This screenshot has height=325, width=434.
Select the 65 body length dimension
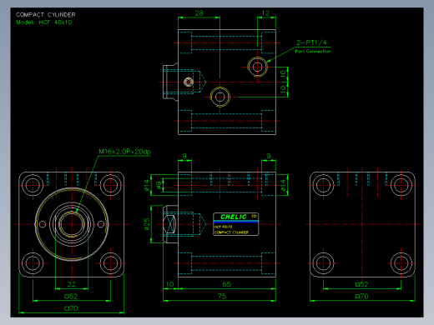pos(227,284)
